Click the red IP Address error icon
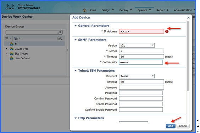Viewport: 200px width, 133px height. click(x=167, y=31)
